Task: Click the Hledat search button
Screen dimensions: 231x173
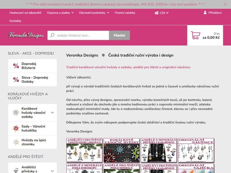Action: [120, 35]
